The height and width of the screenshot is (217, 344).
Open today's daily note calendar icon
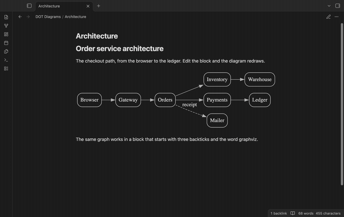tap(6, 43)
